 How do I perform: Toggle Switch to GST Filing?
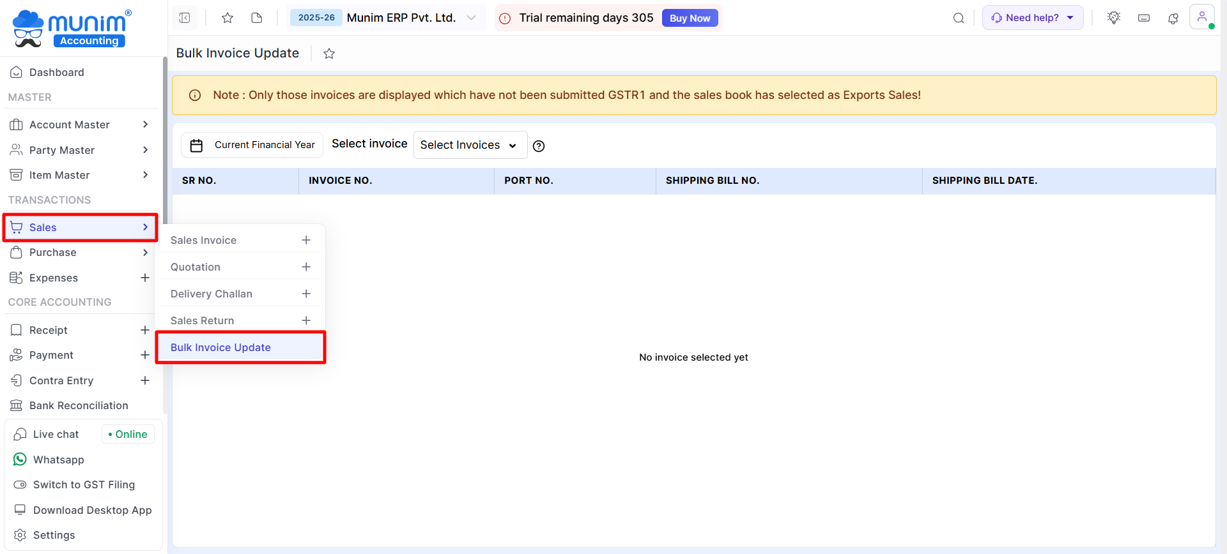coord(83,484)
